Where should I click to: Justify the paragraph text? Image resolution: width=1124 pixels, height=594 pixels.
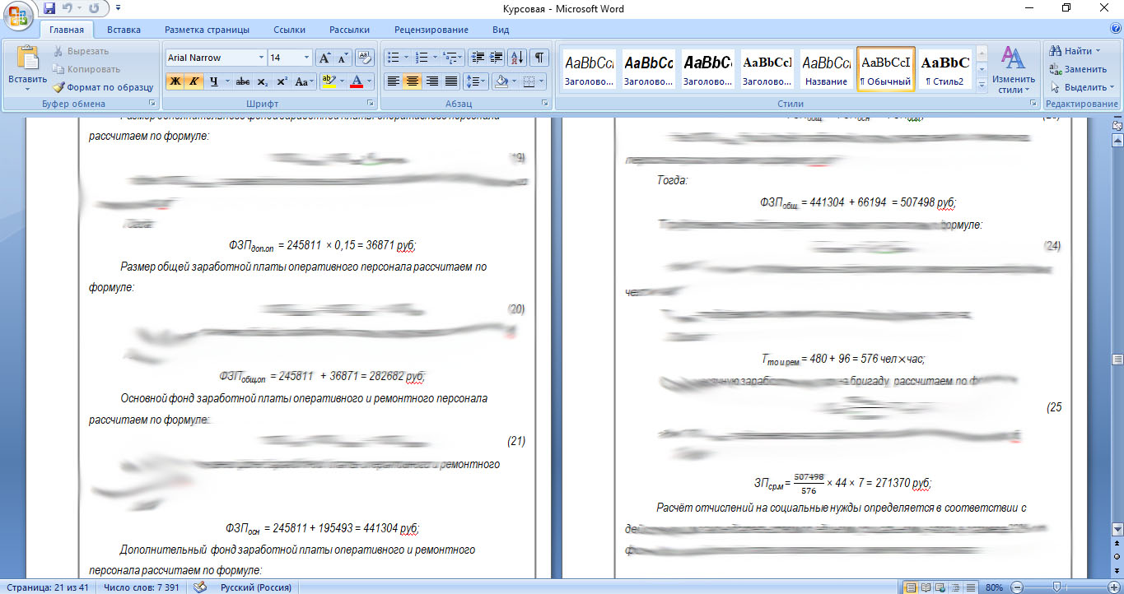tap(451, 81)
